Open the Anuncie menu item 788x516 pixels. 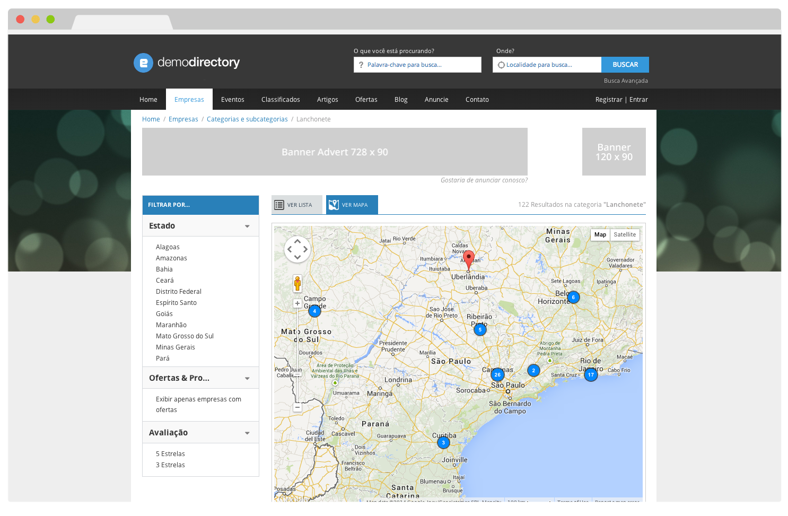[436, 99]
